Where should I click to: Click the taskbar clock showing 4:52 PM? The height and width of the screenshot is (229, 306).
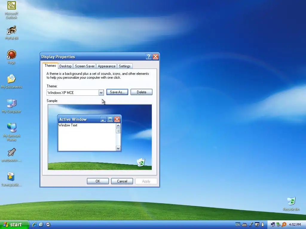[x=295, y=225]
